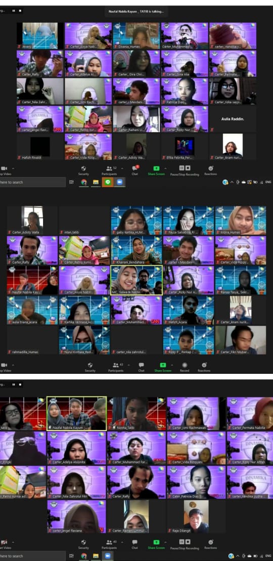273x561 pixels.
Task: Click stop square in top-screenshot recording indicator
Action: coord(20,11)
